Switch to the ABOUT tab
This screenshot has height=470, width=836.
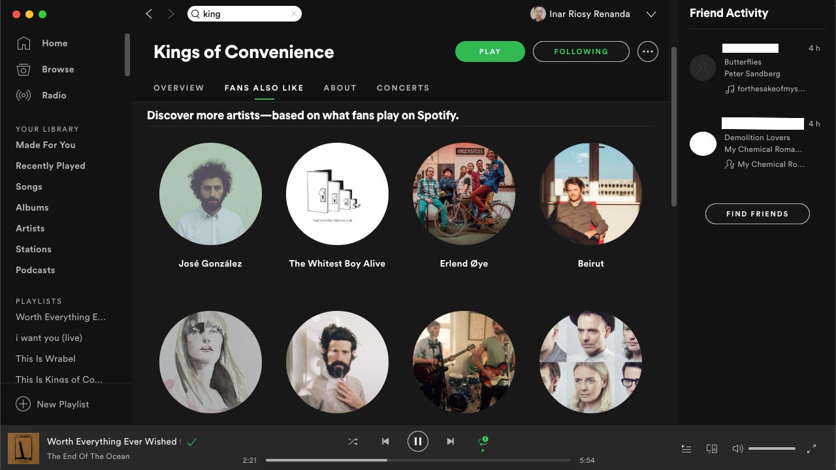[340, 87]
